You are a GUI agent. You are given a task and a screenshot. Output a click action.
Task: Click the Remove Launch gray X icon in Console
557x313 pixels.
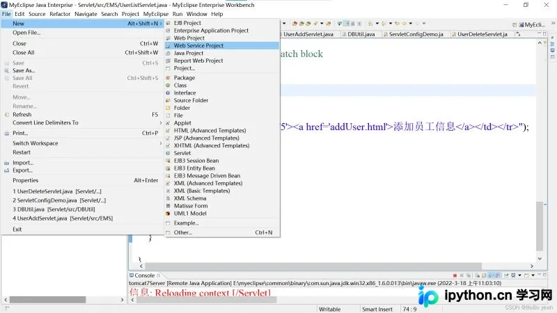pyautogui.click(x=462, y=275)
